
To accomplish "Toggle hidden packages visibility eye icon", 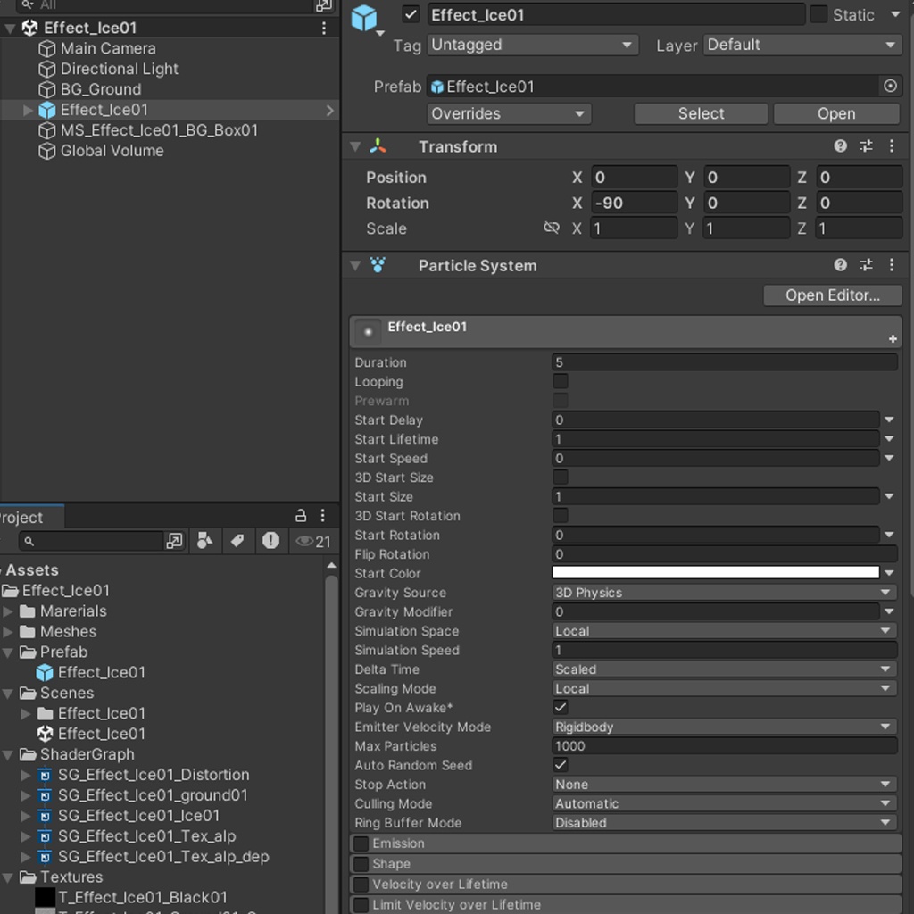I will pyautogui.click(x=312, y=541).
